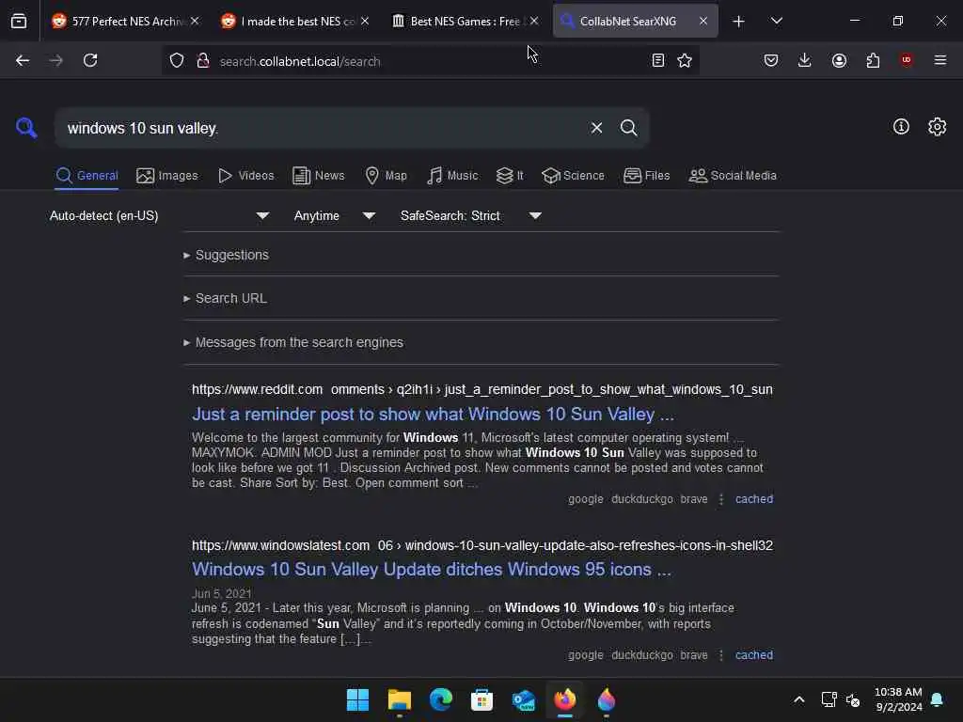Open clock and date 10:38 AM

click(x=898, y=699)
